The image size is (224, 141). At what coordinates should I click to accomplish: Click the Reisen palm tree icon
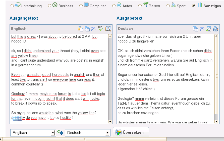[x=146, y=5]
